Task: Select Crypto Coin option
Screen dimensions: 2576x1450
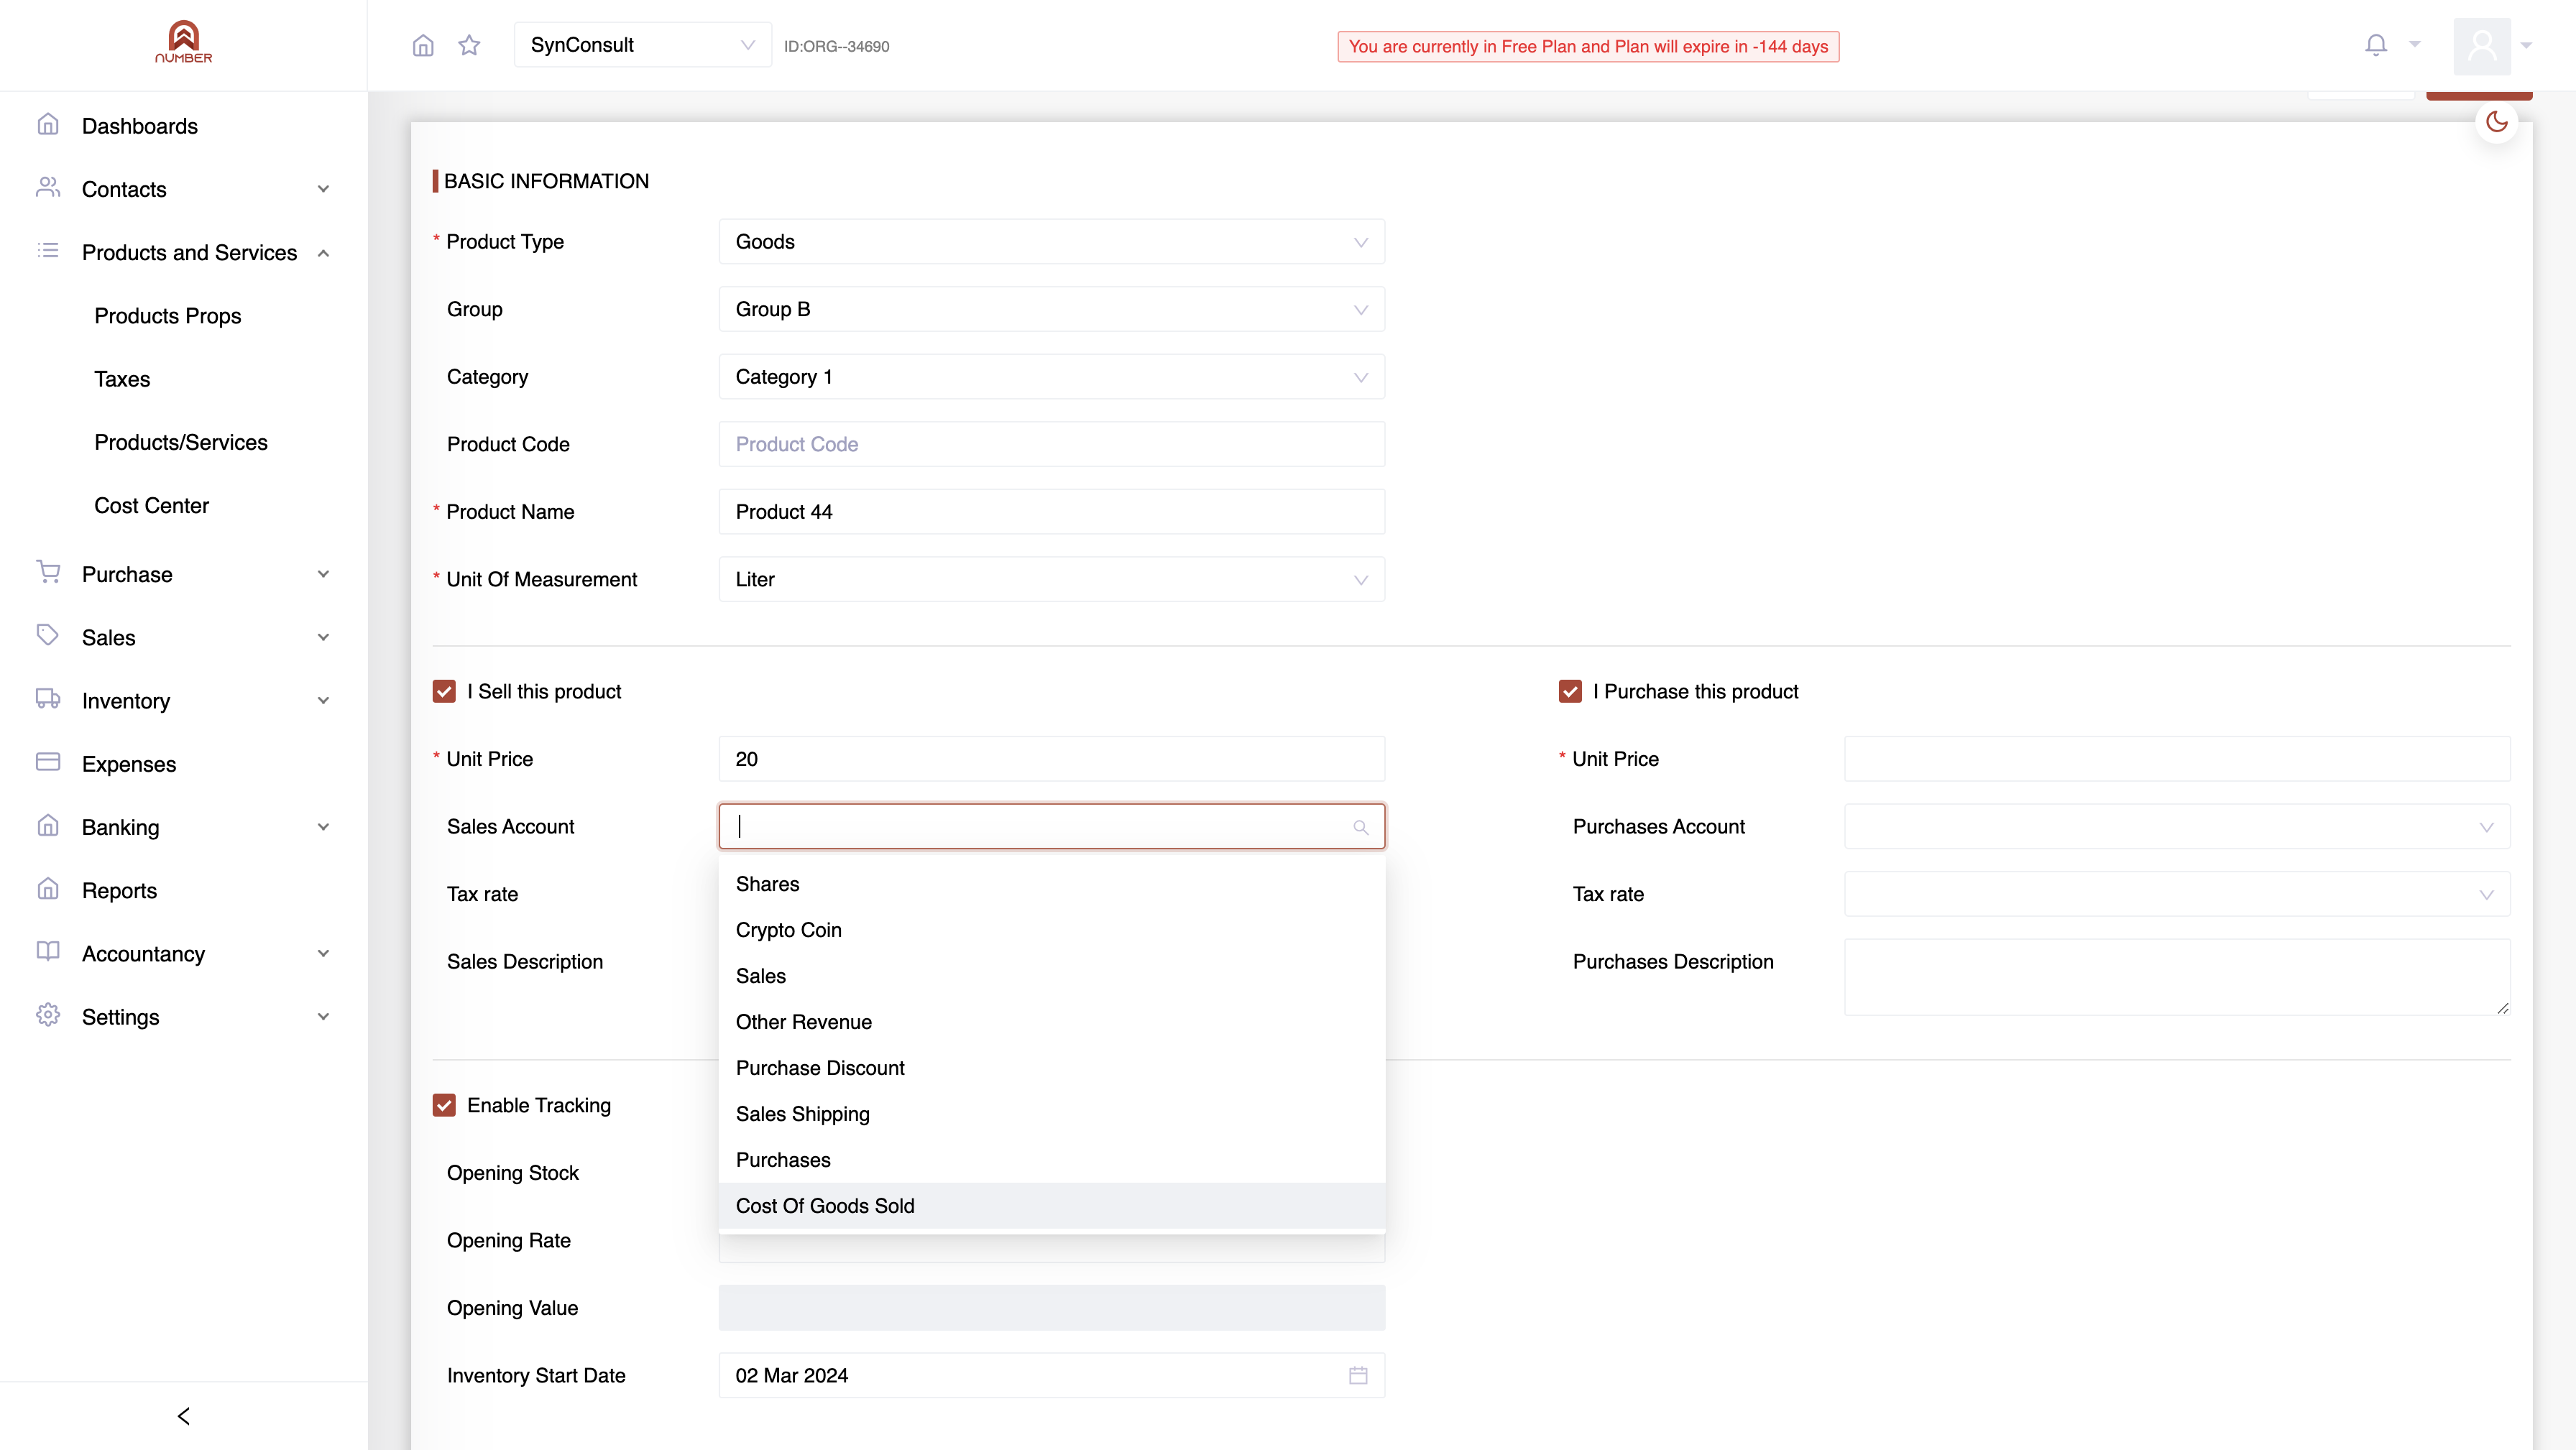Action: point(1051,930)
